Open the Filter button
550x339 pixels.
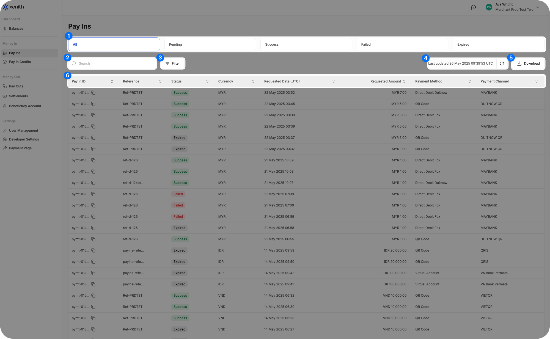pyautogui.click(x=173, y=64)
